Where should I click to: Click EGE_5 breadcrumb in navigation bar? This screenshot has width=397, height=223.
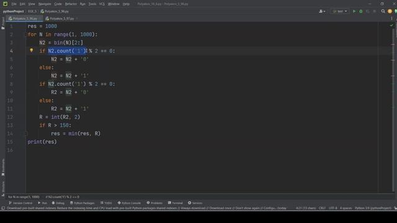click(32, 11)
